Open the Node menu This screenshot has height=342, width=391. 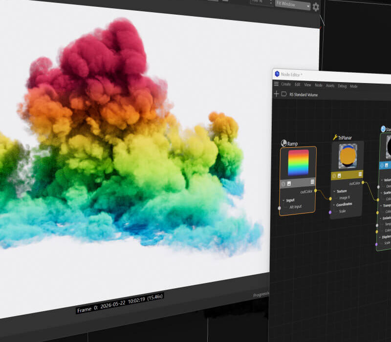tap(319, 85)
